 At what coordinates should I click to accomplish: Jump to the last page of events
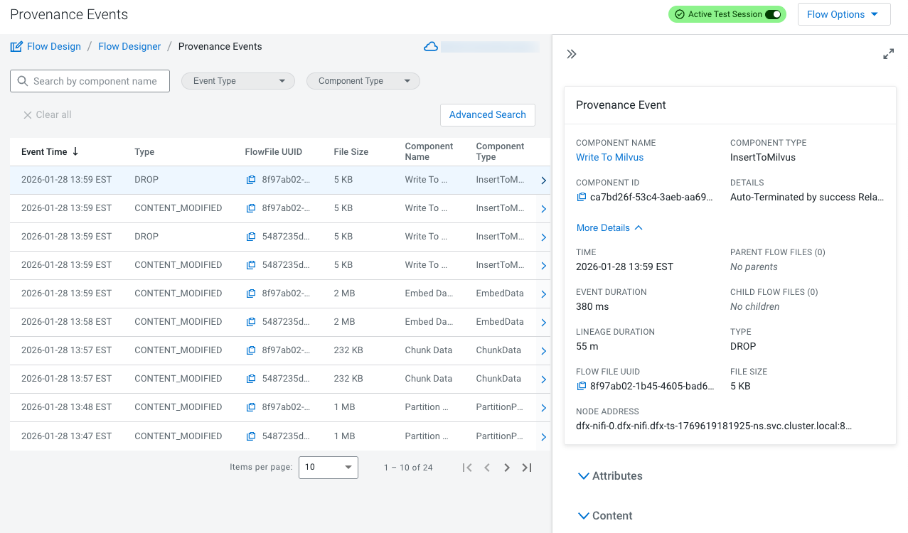[527, 467]
